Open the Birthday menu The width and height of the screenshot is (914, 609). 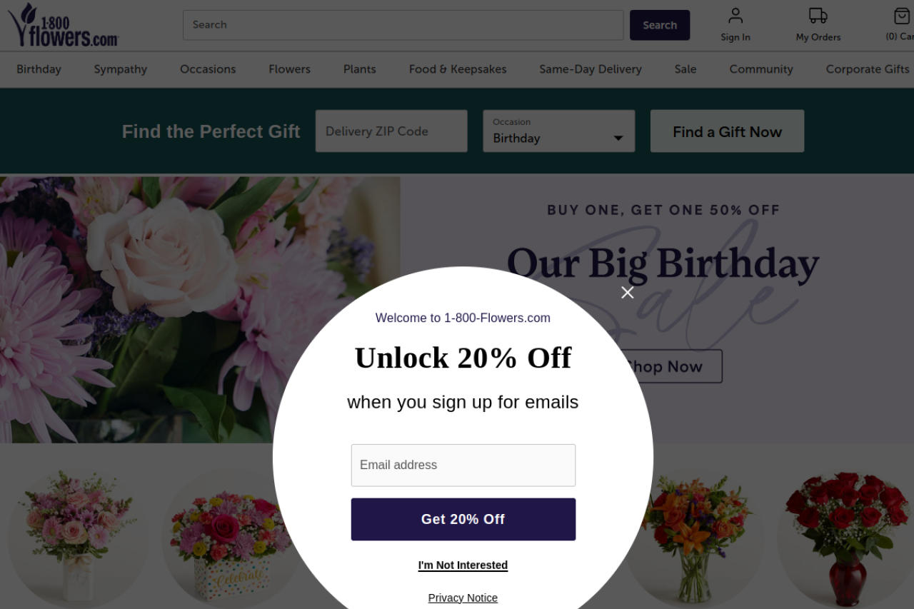[x=39, y=69]
